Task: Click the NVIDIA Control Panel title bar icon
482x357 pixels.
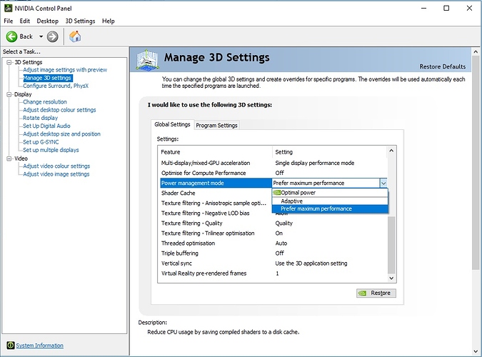Action: pyautogui.click(x=8, y=8)
